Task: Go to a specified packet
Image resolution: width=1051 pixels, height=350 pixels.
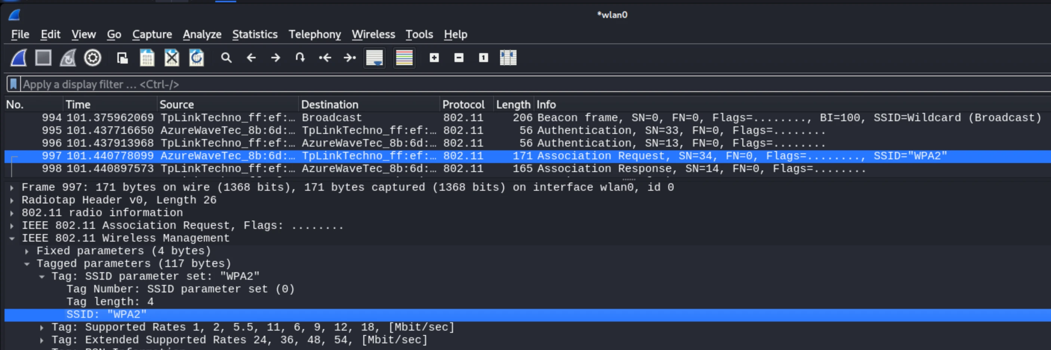Action: (x=300, y=58)
